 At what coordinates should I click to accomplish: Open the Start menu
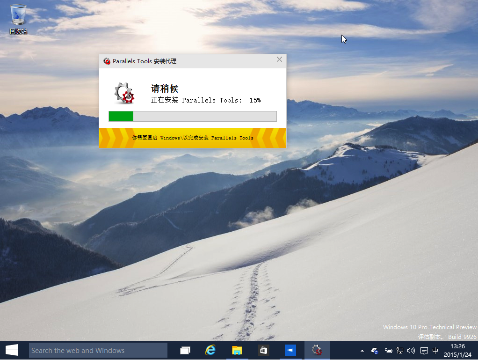[x=11, y=350]
